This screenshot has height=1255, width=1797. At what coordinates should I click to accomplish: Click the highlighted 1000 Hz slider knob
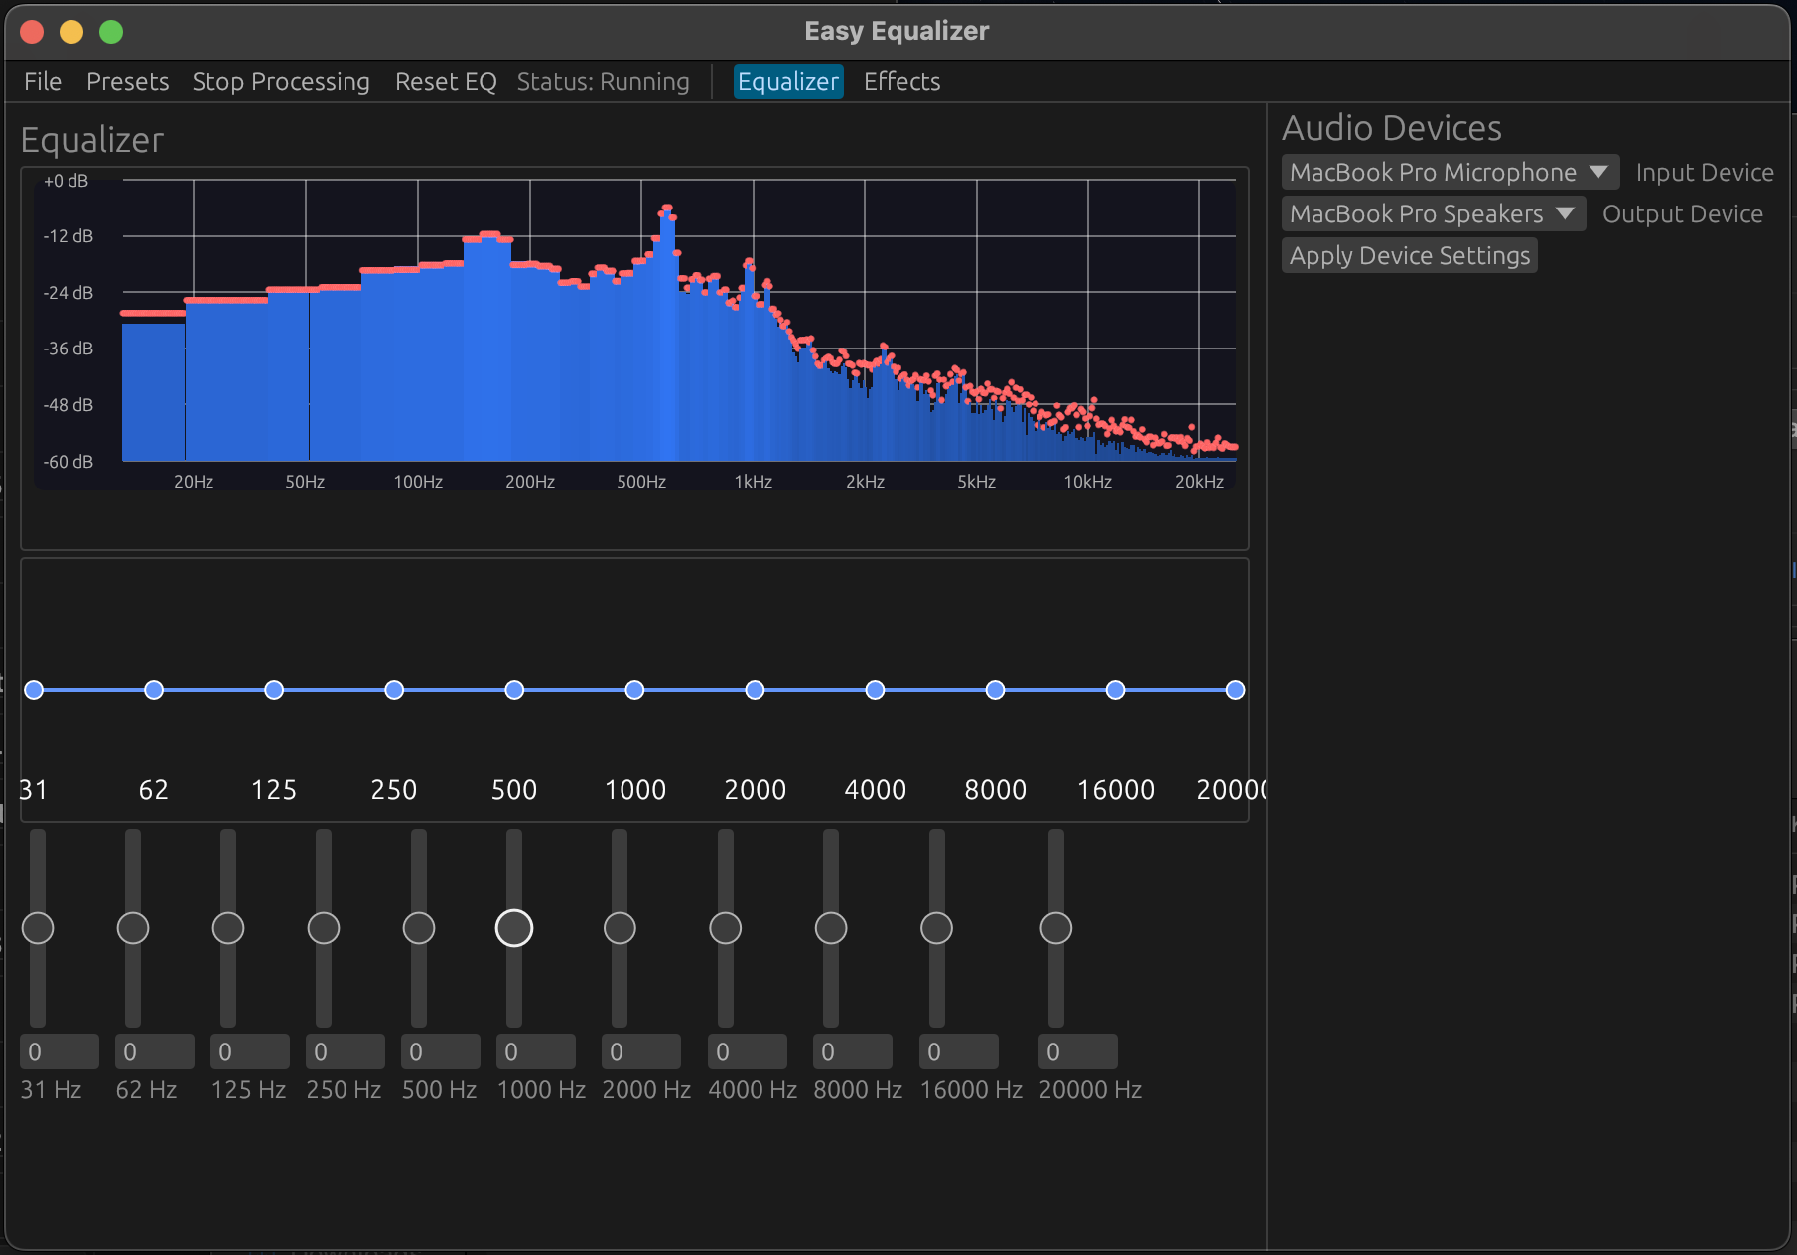(514, 928)
